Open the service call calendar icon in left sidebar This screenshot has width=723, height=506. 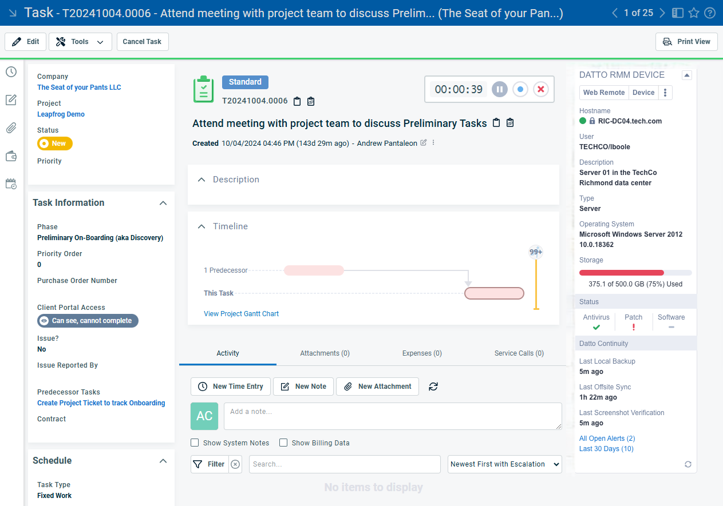point(11,184)
